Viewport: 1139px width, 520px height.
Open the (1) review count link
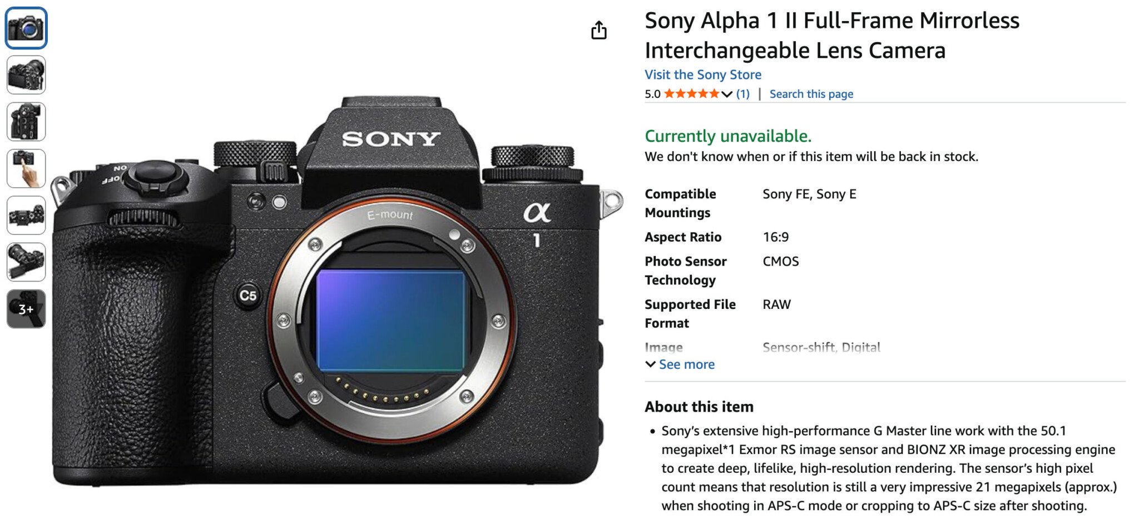click(742, 94)
